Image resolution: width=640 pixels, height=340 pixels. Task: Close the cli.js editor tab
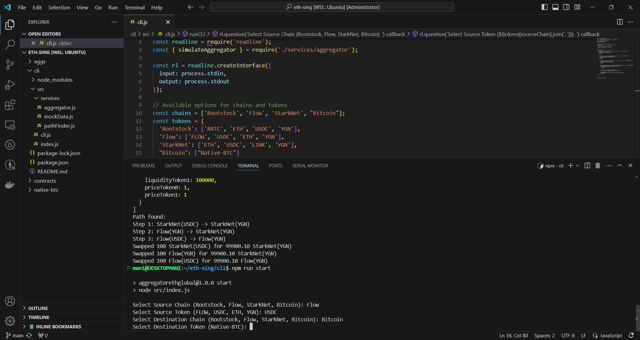coord(168,22)
